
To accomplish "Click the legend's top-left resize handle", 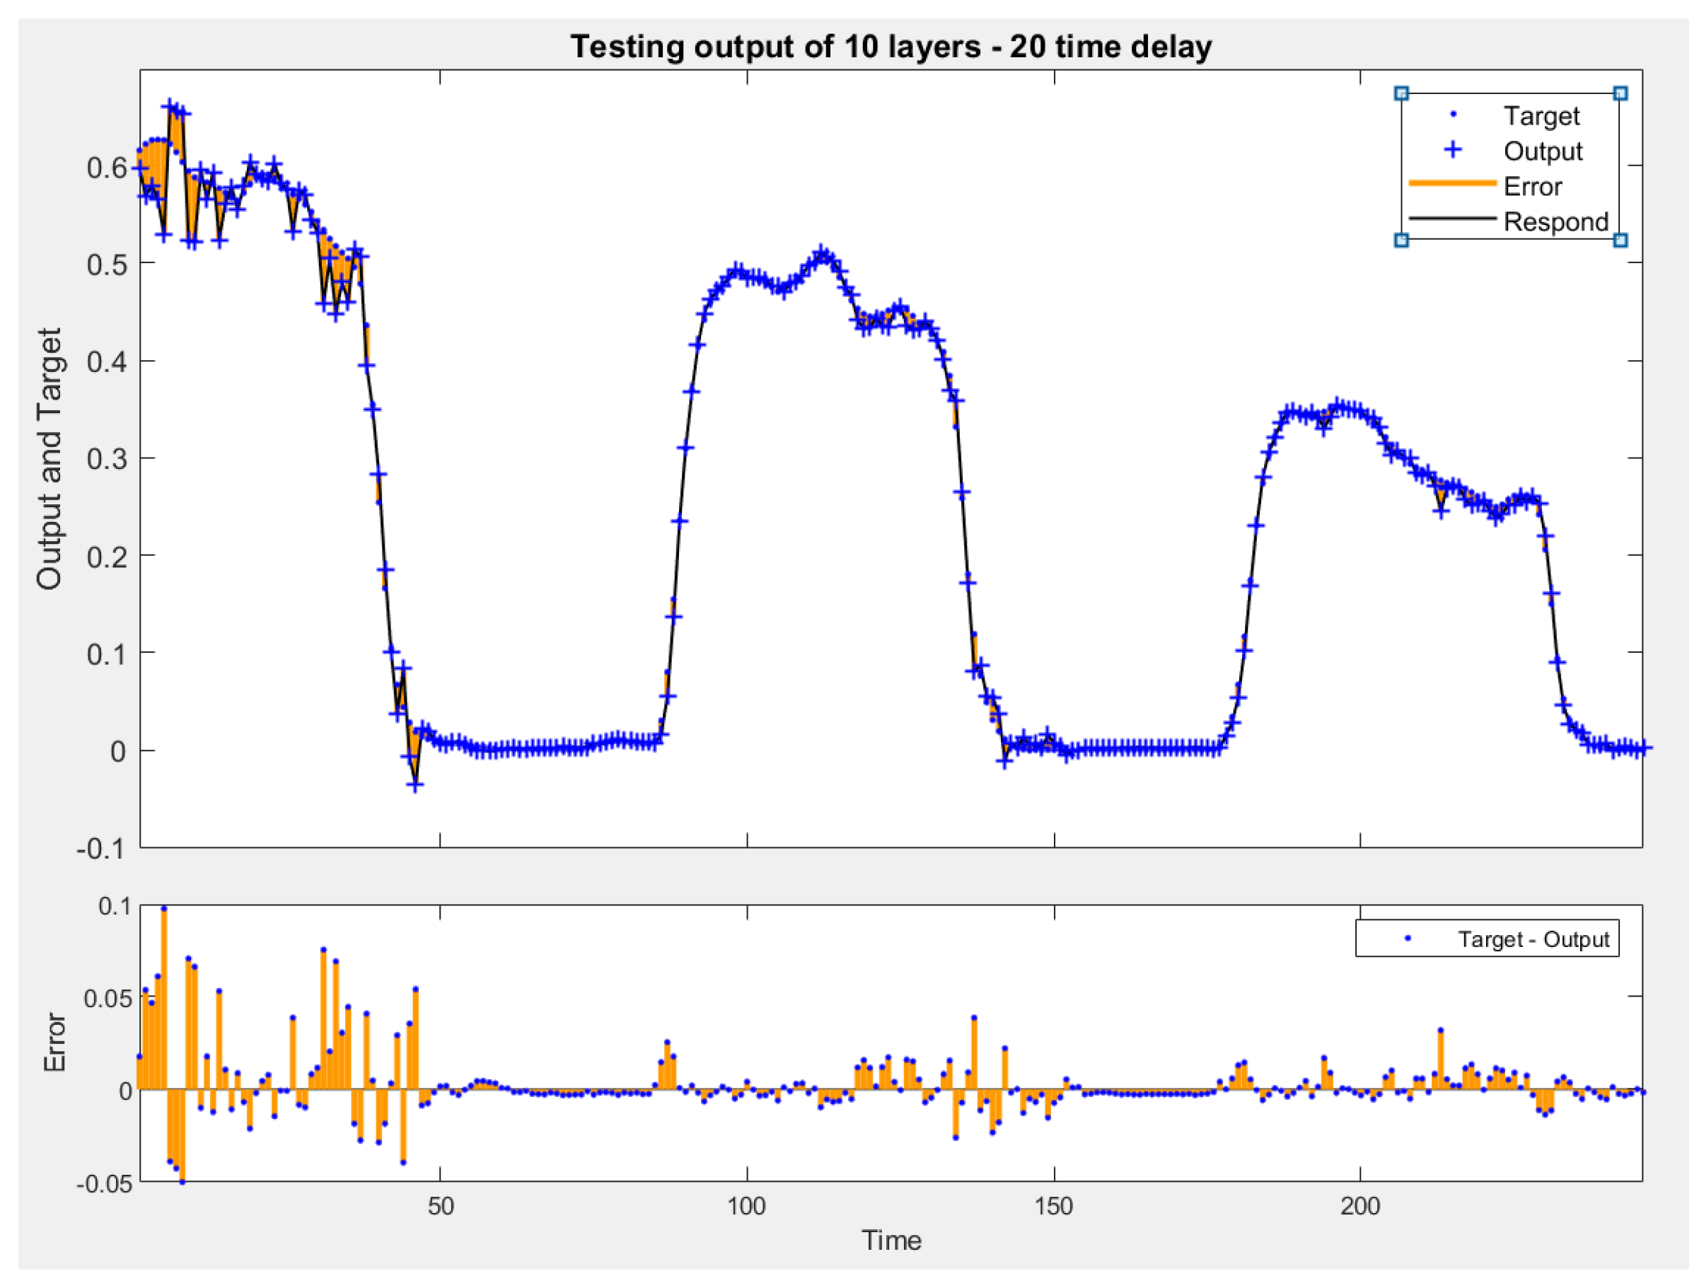I will (x=1401, y=94).
